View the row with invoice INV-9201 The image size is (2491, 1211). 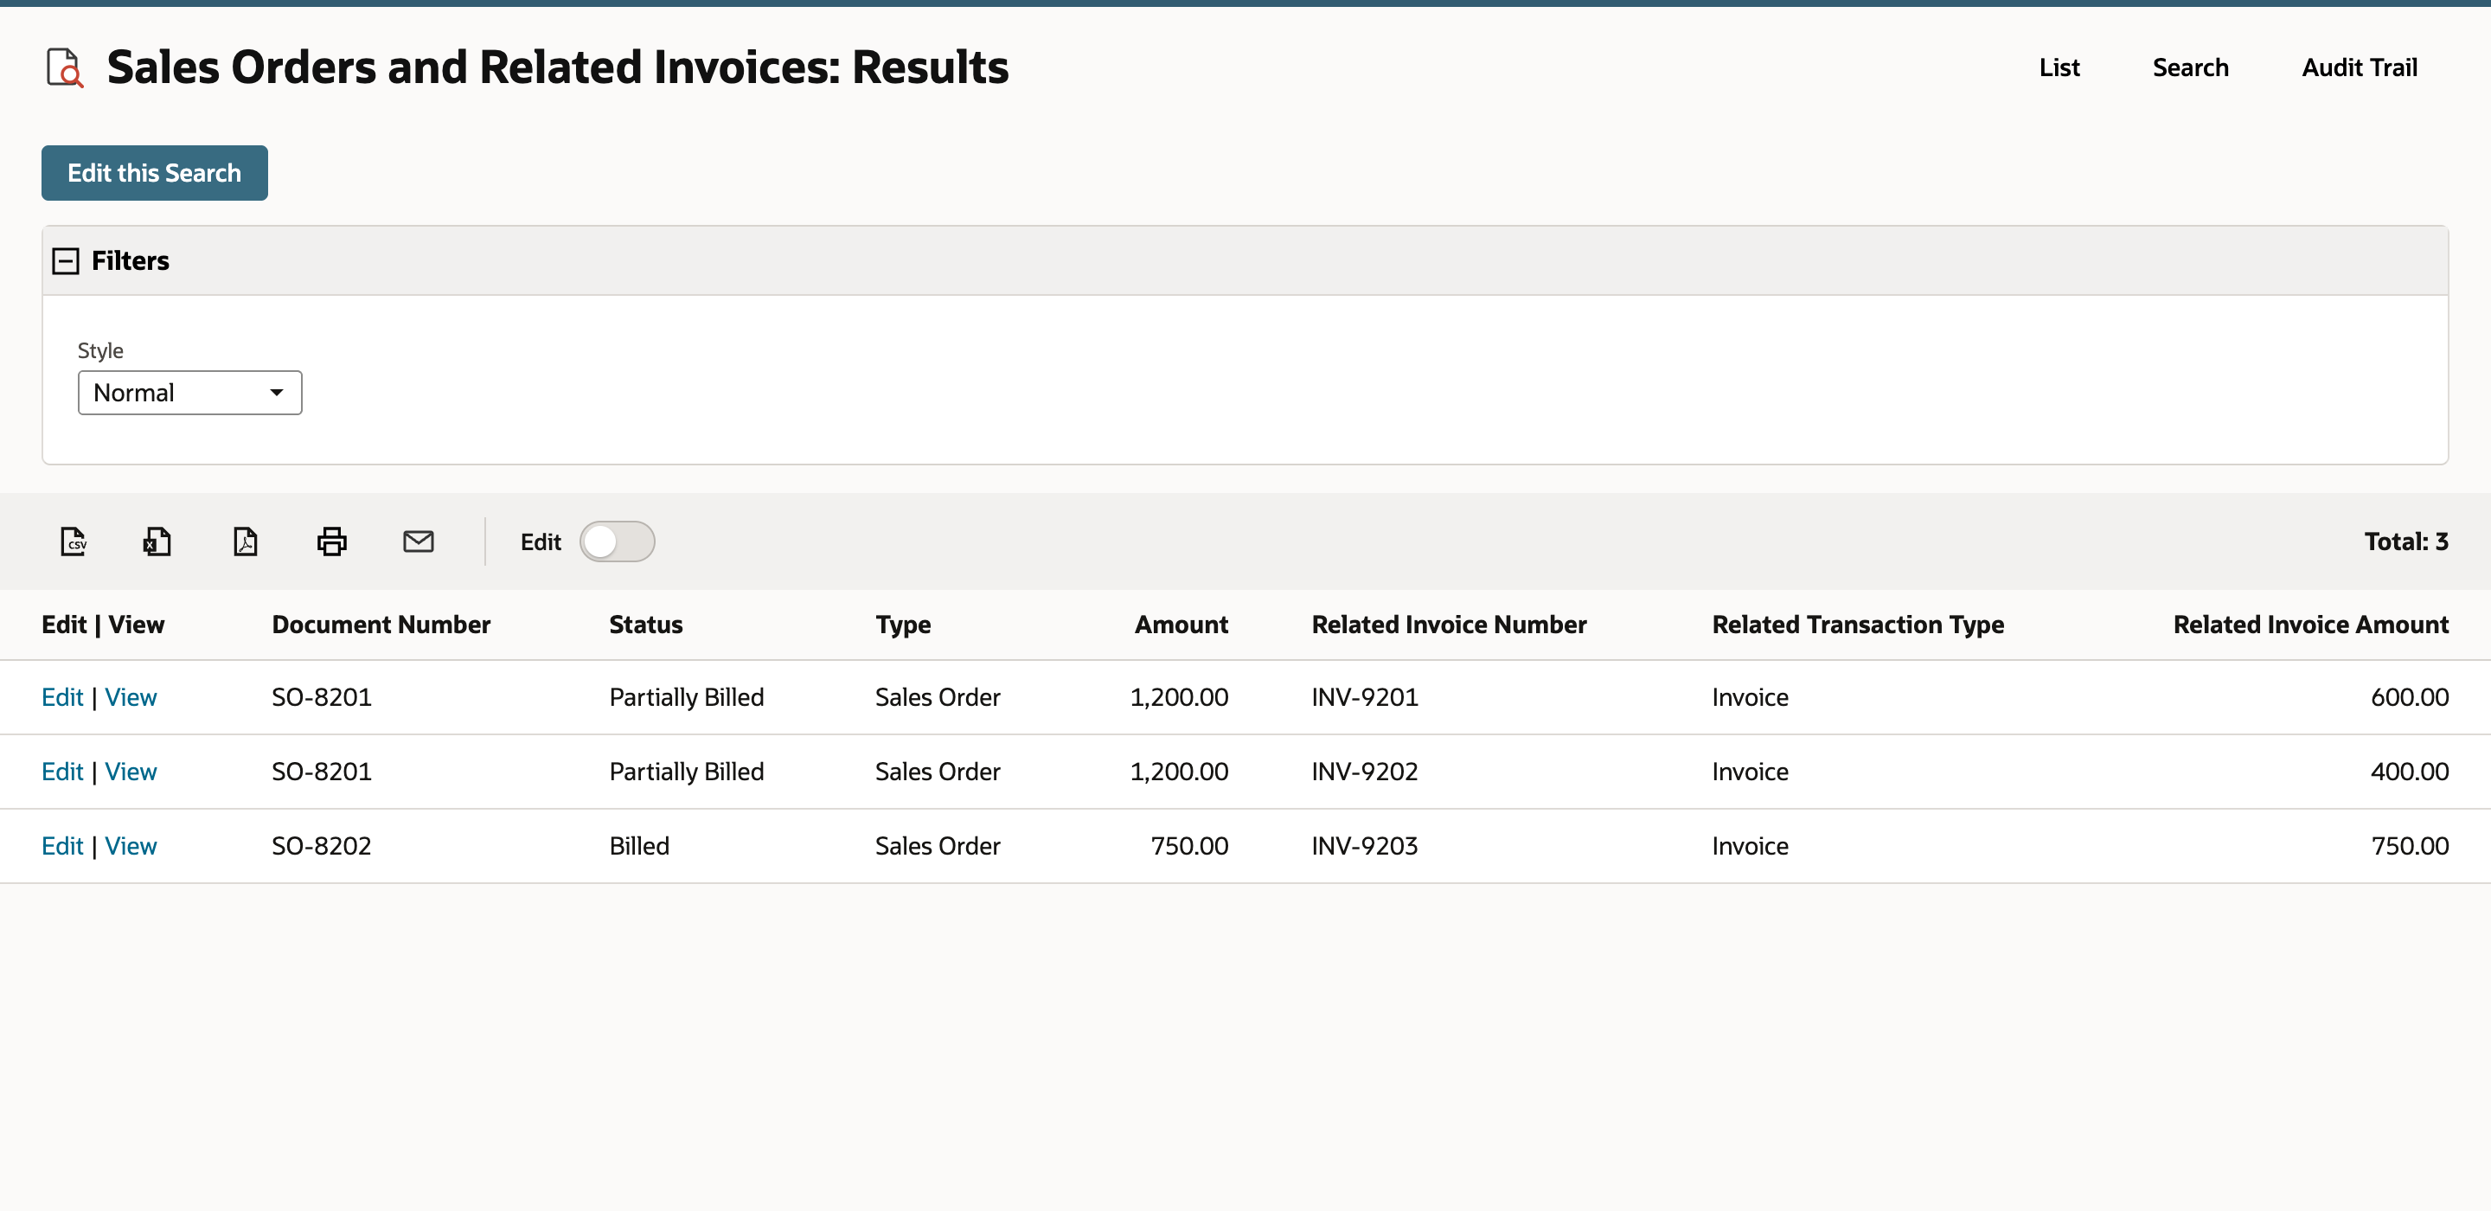[131, 697]
